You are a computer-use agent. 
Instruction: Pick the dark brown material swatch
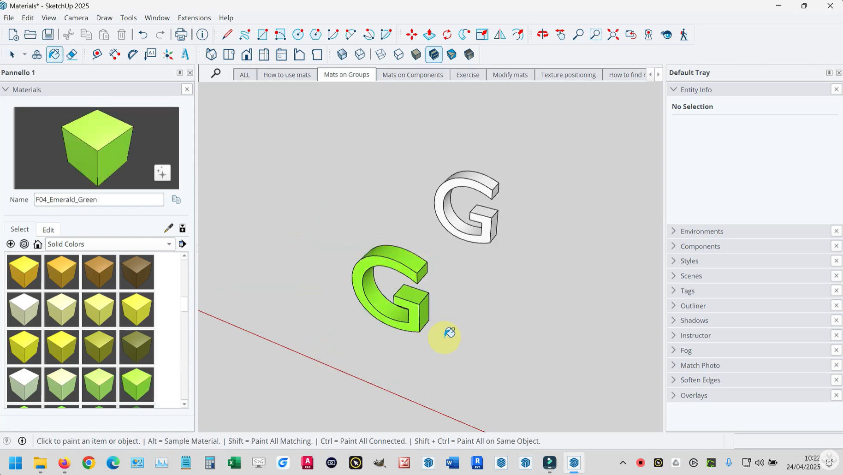point(137,272)
